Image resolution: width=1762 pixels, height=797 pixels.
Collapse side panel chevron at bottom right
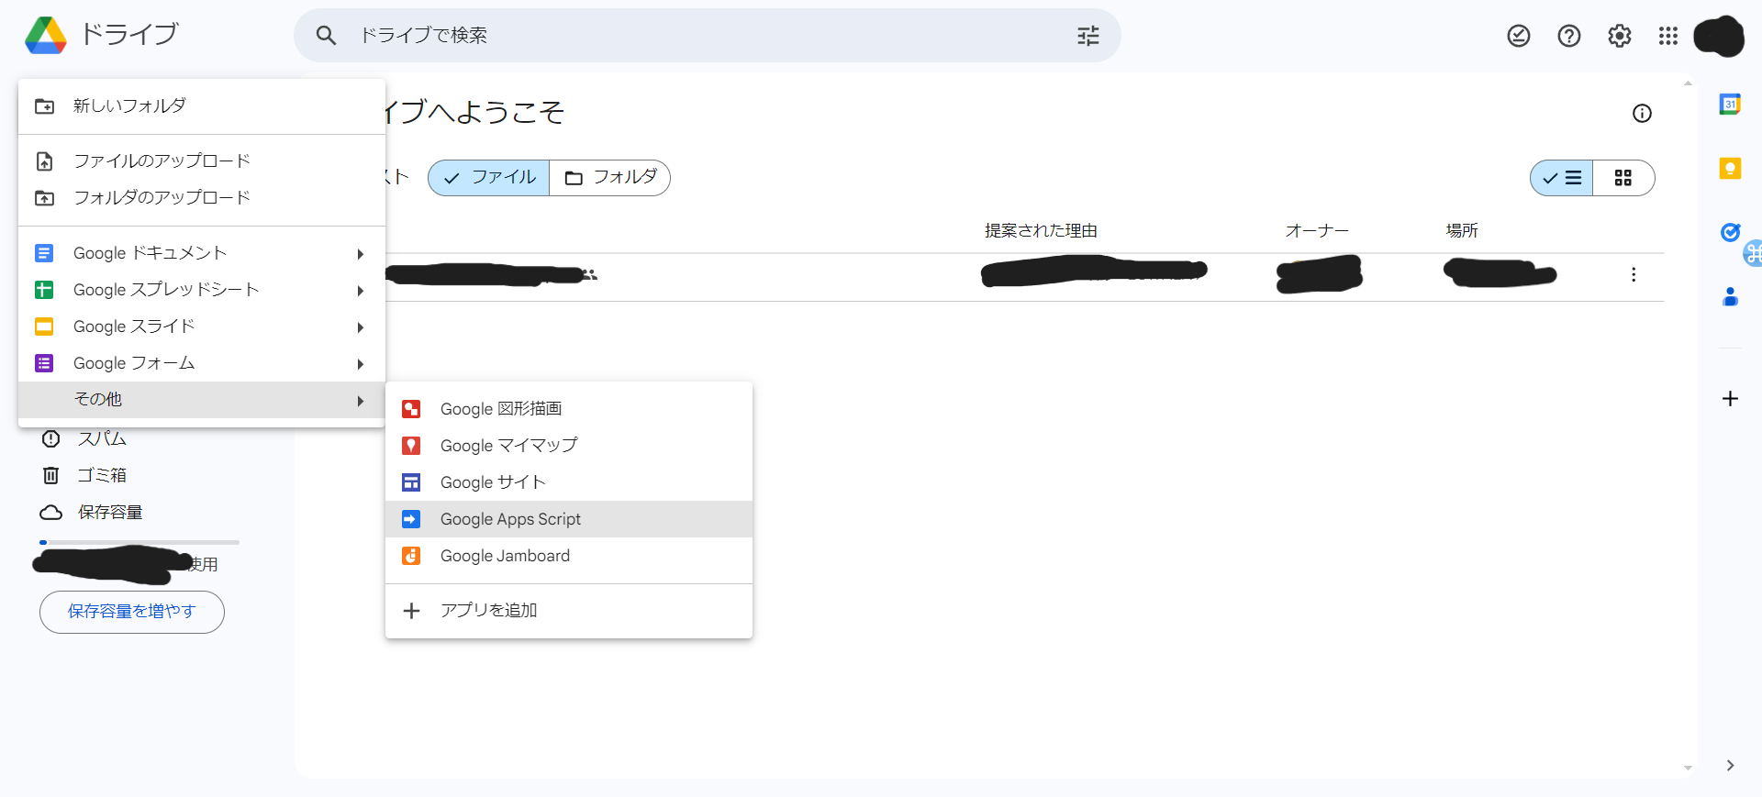tap(1730, 765)
